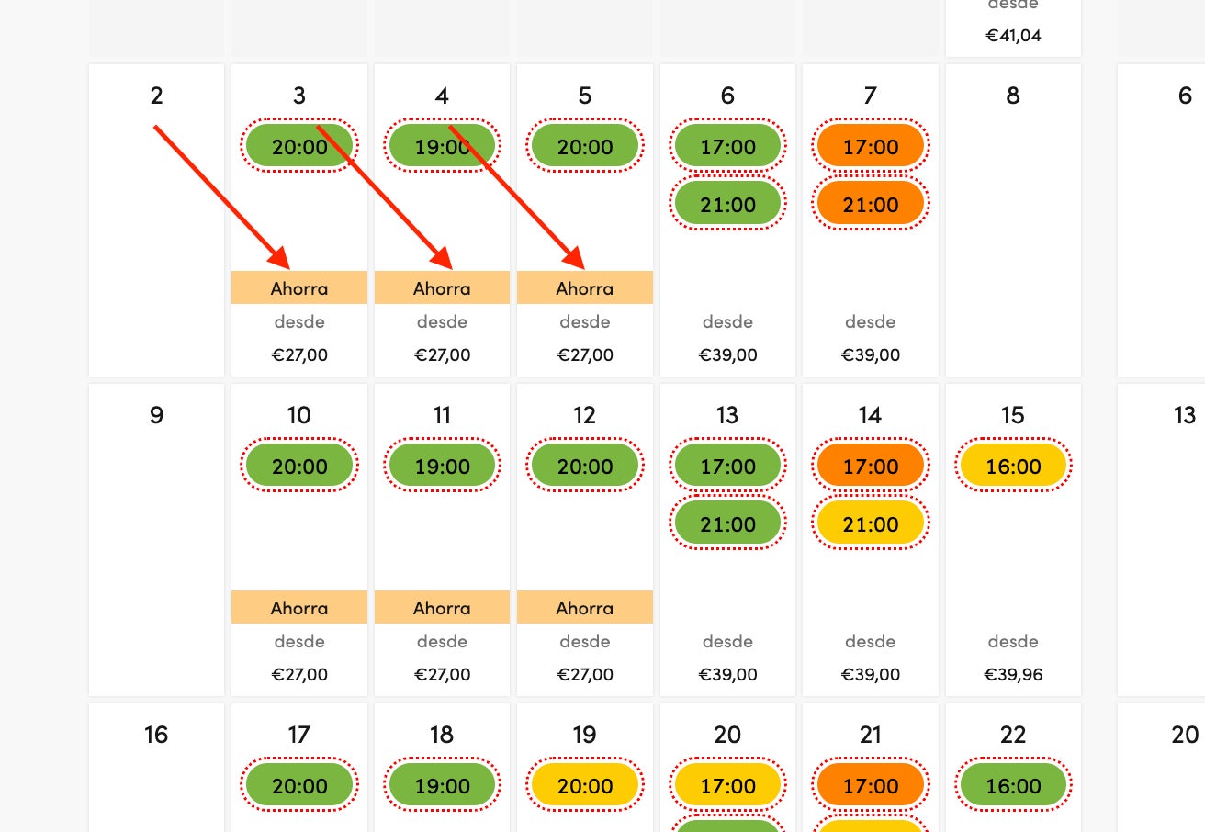Choose the 20:00 slot on day 5
Image resolution: width=1205 pixels, height=832 pixels.
pyautogui.click(x=585, y=146)
